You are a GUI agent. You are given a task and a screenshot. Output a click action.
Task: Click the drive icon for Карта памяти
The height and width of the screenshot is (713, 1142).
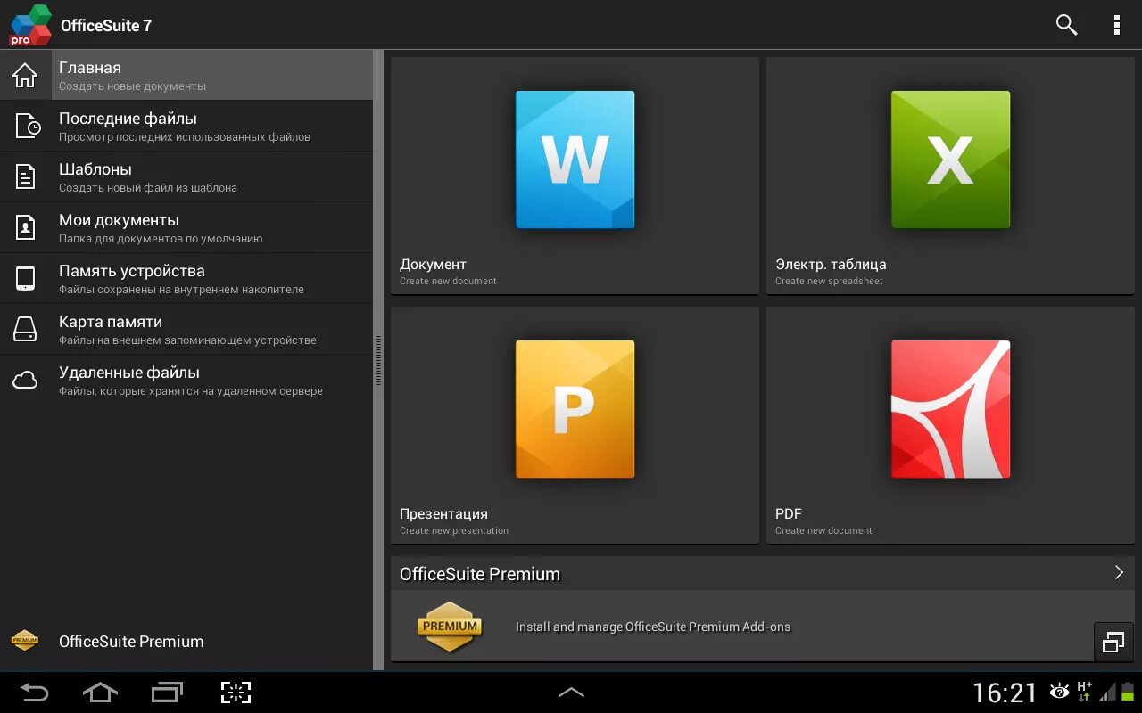click(x=25, y=329)
